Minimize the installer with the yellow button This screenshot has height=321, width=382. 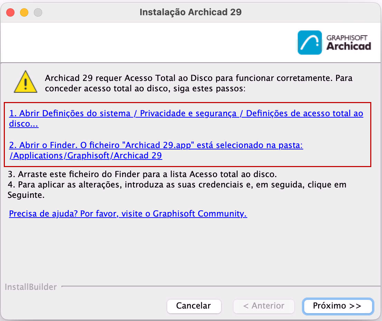(24, 12)
